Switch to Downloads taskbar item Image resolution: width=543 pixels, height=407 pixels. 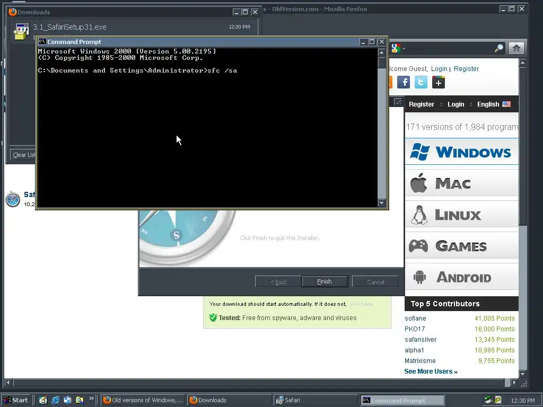(x=229, y=400)
